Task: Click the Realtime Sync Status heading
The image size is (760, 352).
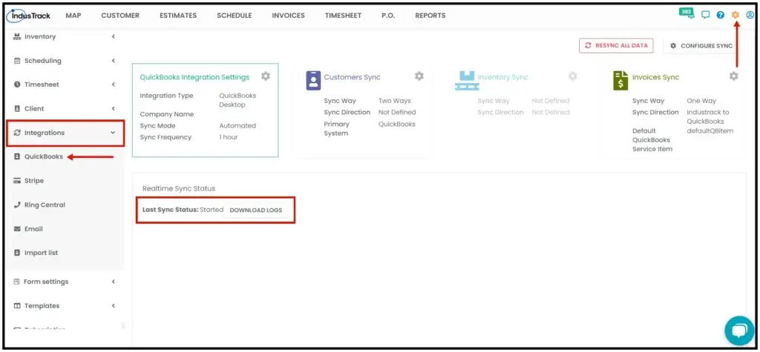Action: coord(179,188)
